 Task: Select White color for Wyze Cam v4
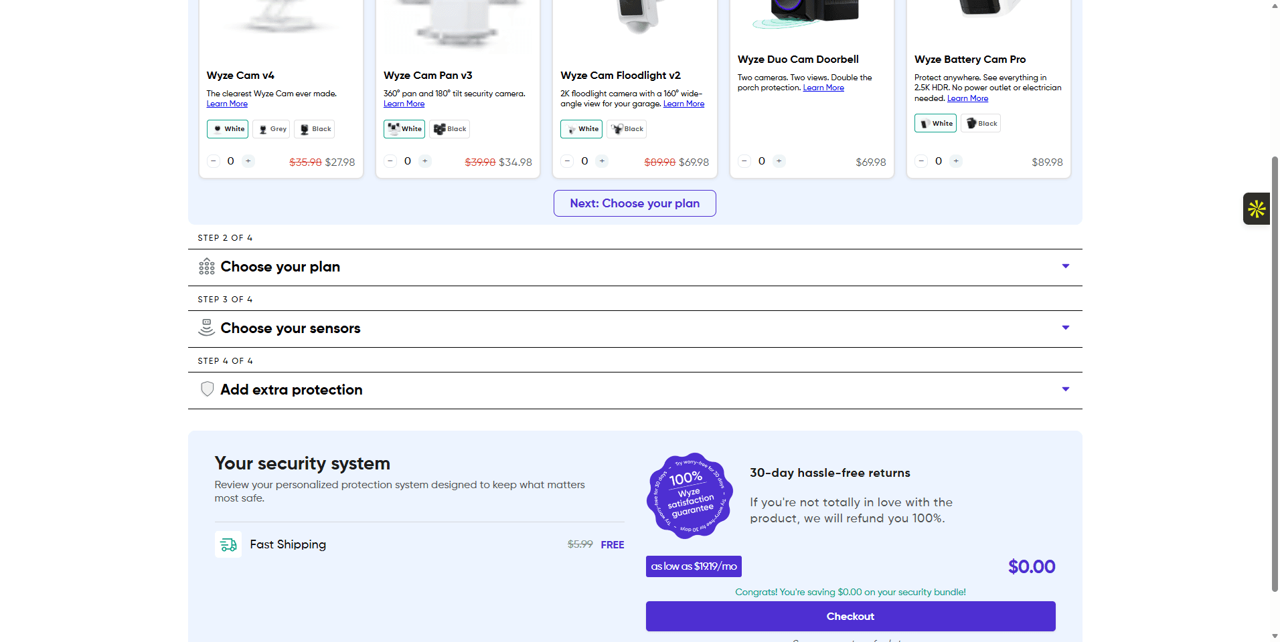point(228,129)
